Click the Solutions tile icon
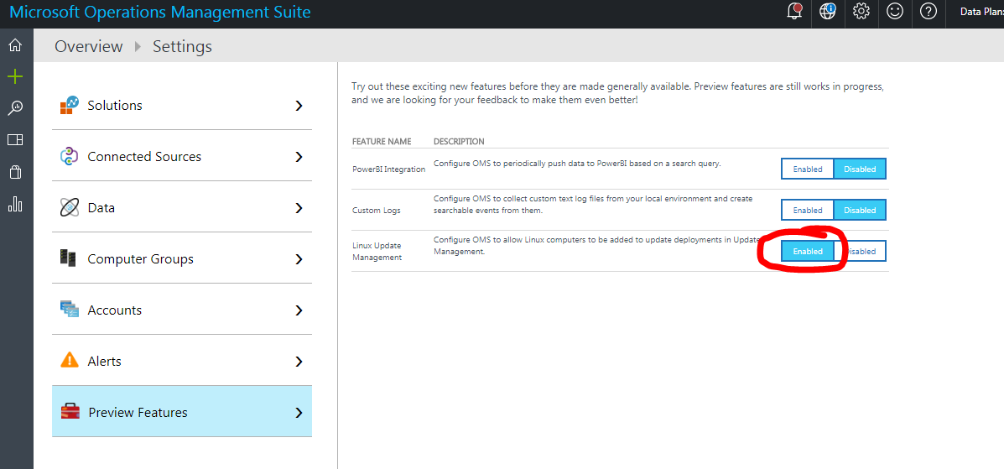This screenshot has height=469, width=1004. 69,105
